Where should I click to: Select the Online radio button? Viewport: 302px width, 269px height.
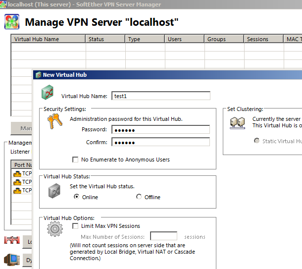tap(76, 197)
